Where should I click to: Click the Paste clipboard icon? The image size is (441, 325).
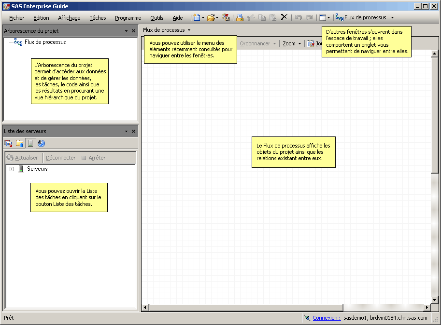coord(272,18)
